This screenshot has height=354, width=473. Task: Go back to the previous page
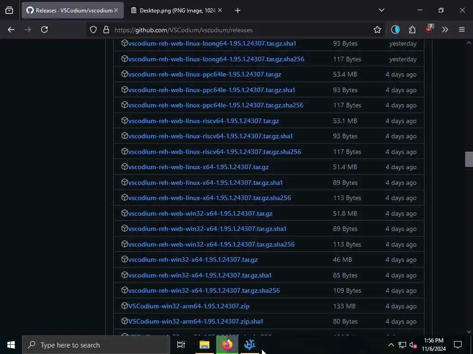click(11, 29)
